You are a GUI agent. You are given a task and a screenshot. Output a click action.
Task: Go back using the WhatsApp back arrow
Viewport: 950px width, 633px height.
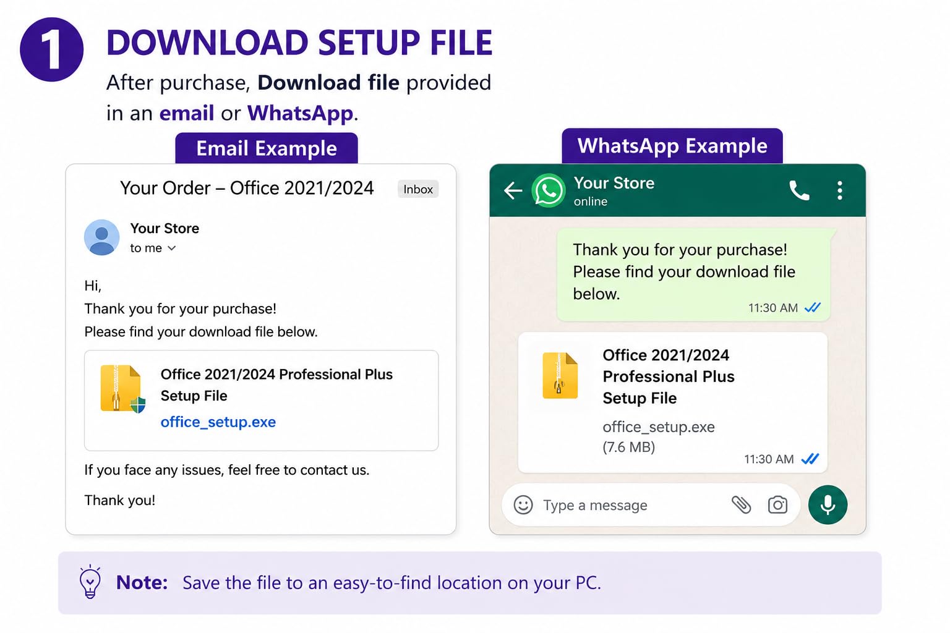pyautogui.click(x=513, y=190)
